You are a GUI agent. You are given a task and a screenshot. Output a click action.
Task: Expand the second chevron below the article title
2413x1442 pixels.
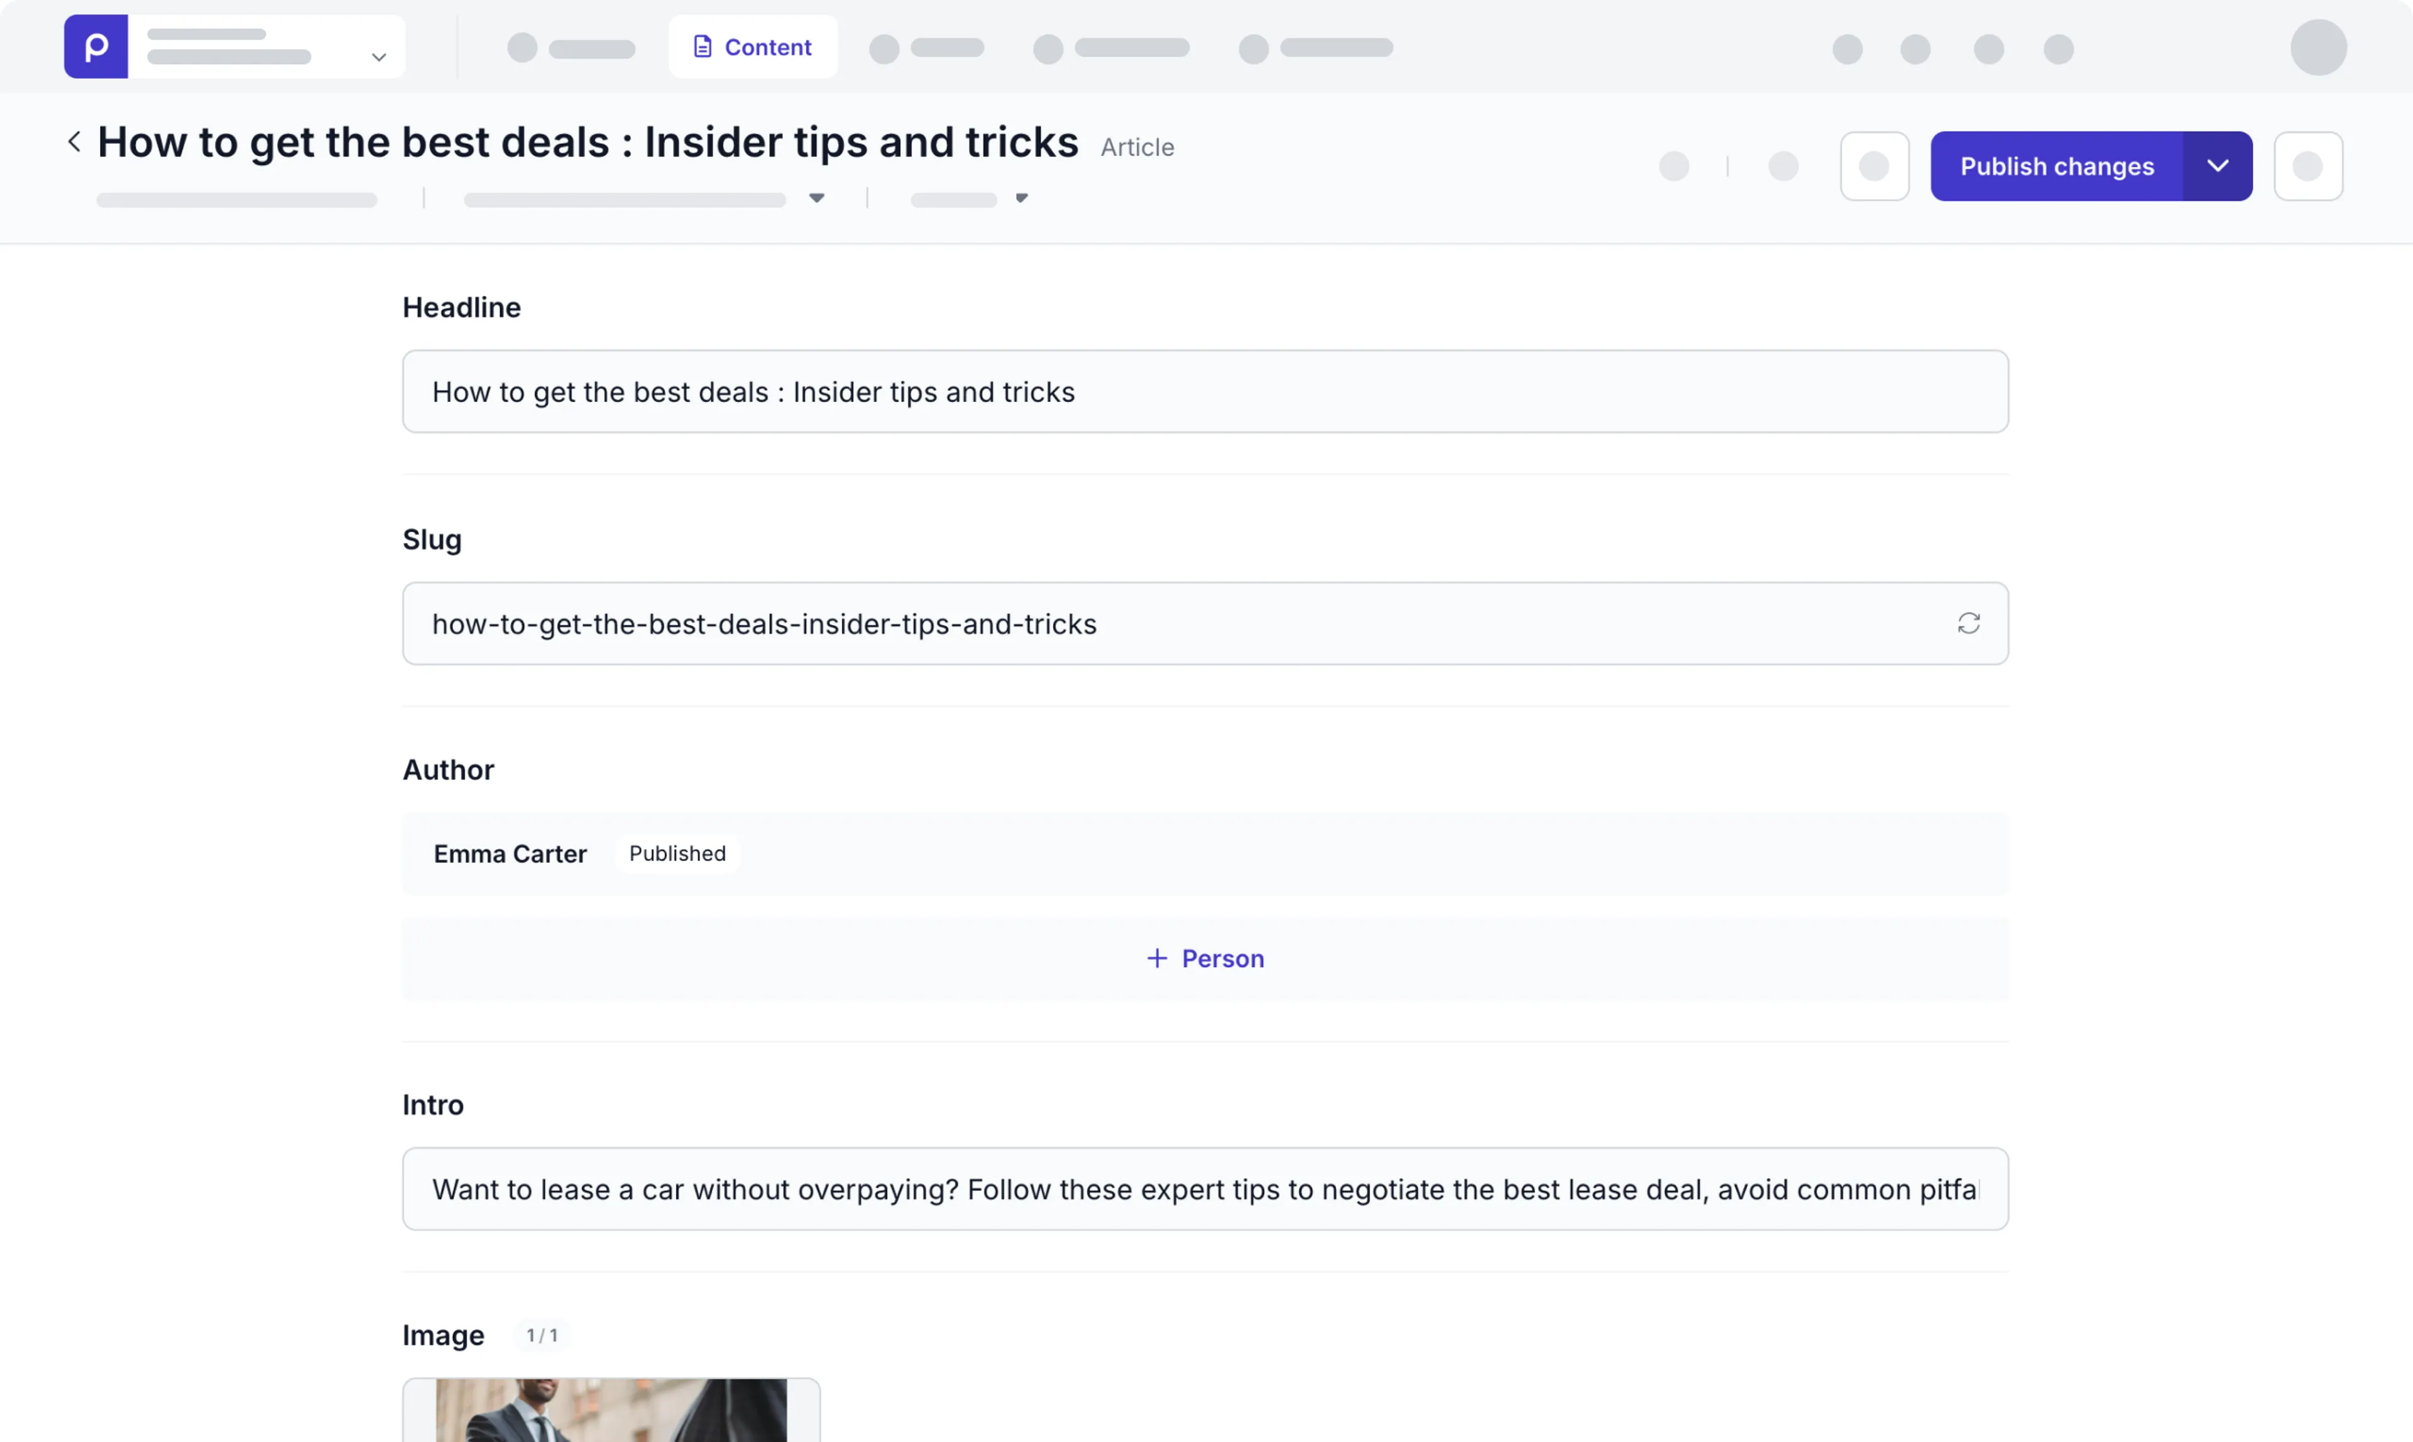pyautogui.click(x=1021, y=197)
